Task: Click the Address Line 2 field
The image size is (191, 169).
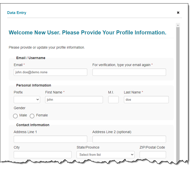Action: coord(129,139)
